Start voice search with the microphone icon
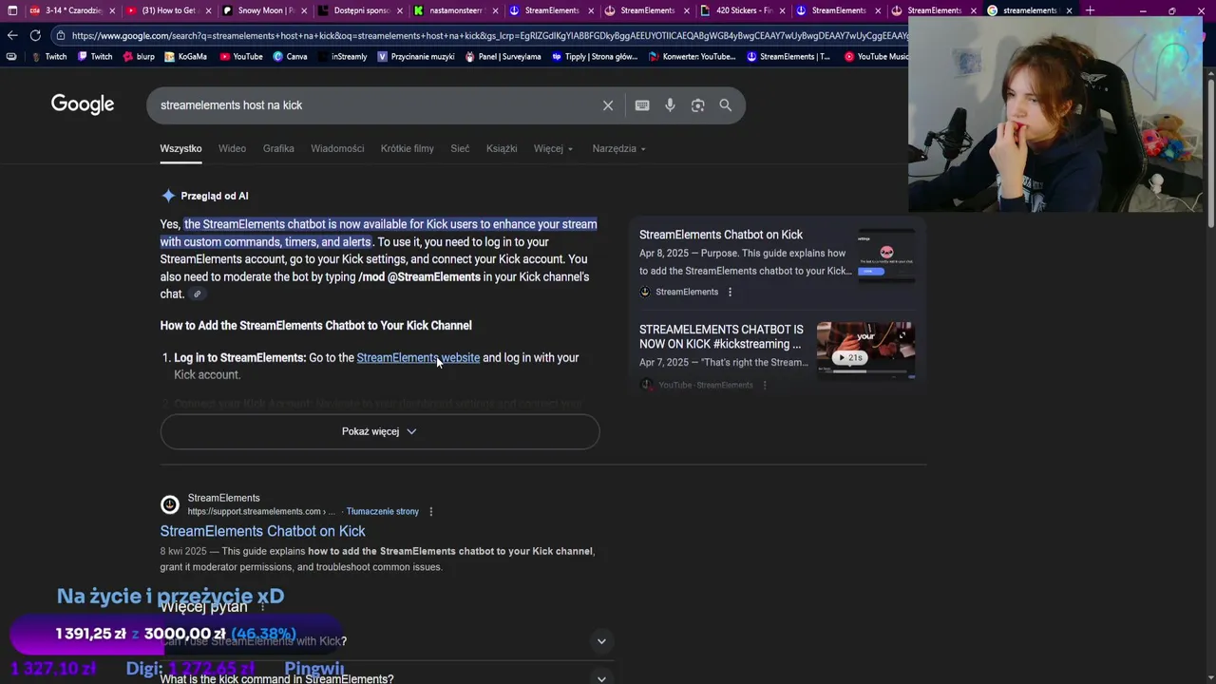The image size is (1216, 684). coord(670,105)
